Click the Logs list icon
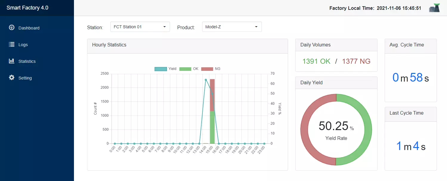This screenshot has height=181, width=447. point(12,44)
